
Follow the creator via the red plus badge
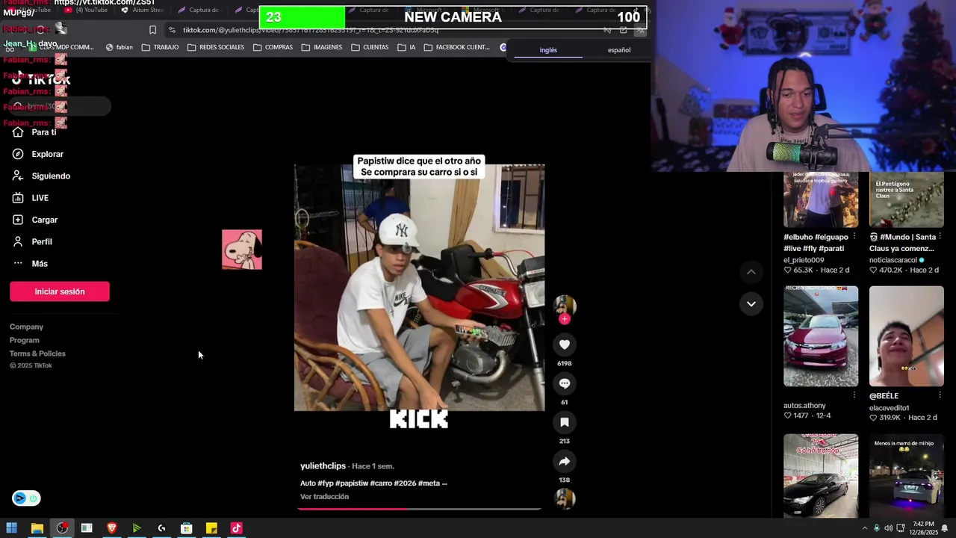(x=565, y=319)
